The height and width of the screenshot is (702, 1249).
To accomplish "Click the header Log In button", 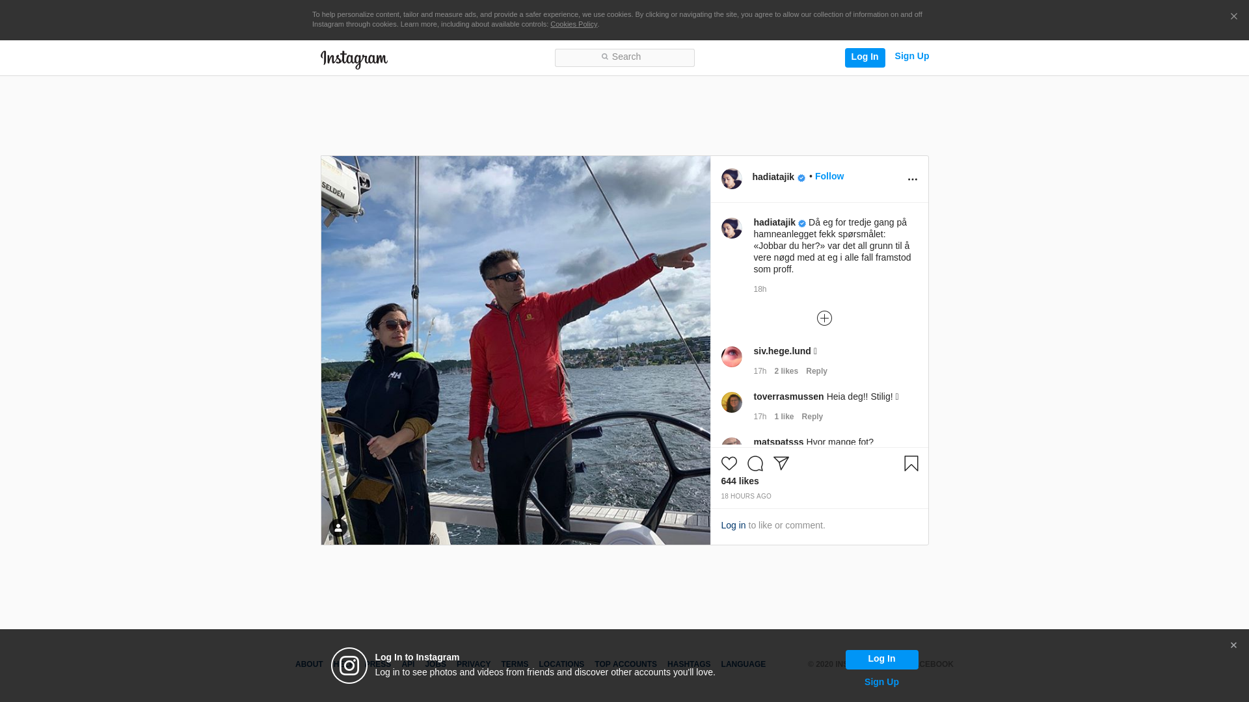I will [865, 57].
